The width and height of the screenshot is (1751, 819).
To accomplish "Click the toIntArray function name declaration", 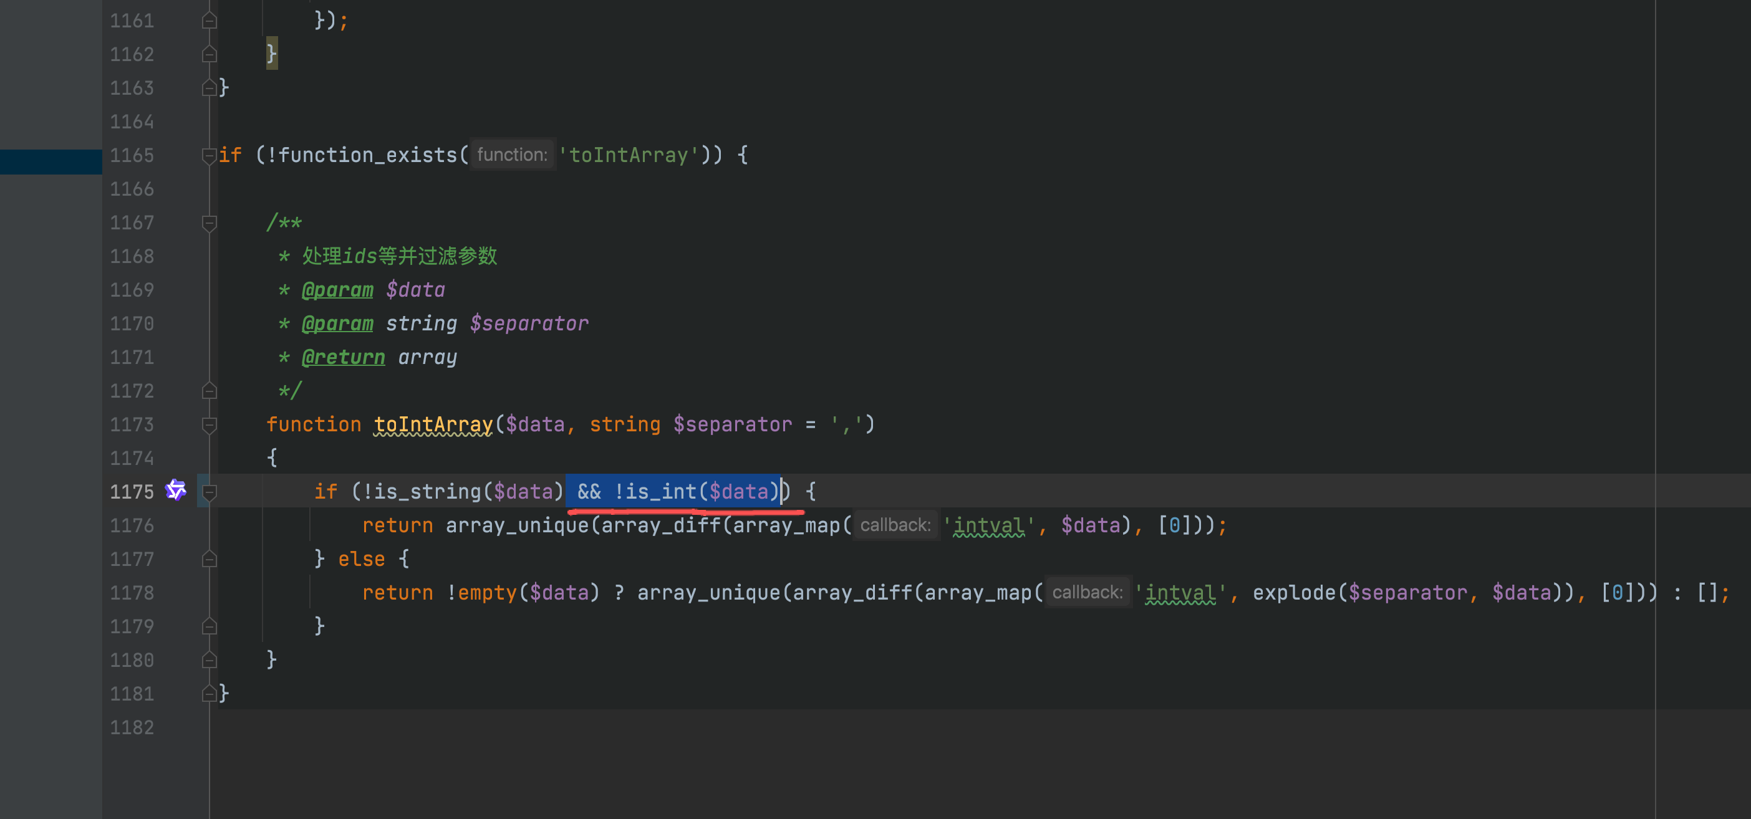I will 433,425.
